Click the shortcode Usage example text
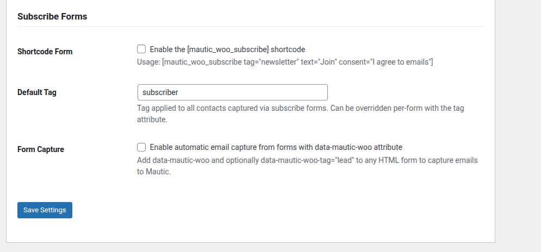 (x=285, y=62)
